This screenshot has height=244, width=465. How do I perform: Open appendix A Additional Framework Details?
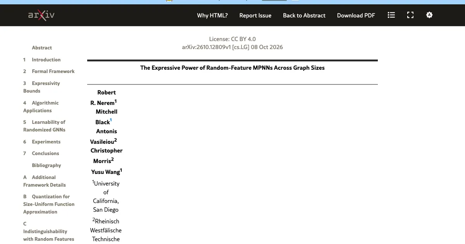[x=45, y=181]
